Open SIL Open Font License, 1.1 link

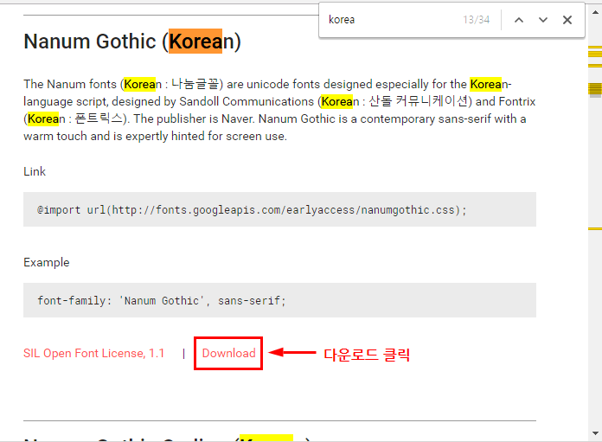tap(93, 353)
